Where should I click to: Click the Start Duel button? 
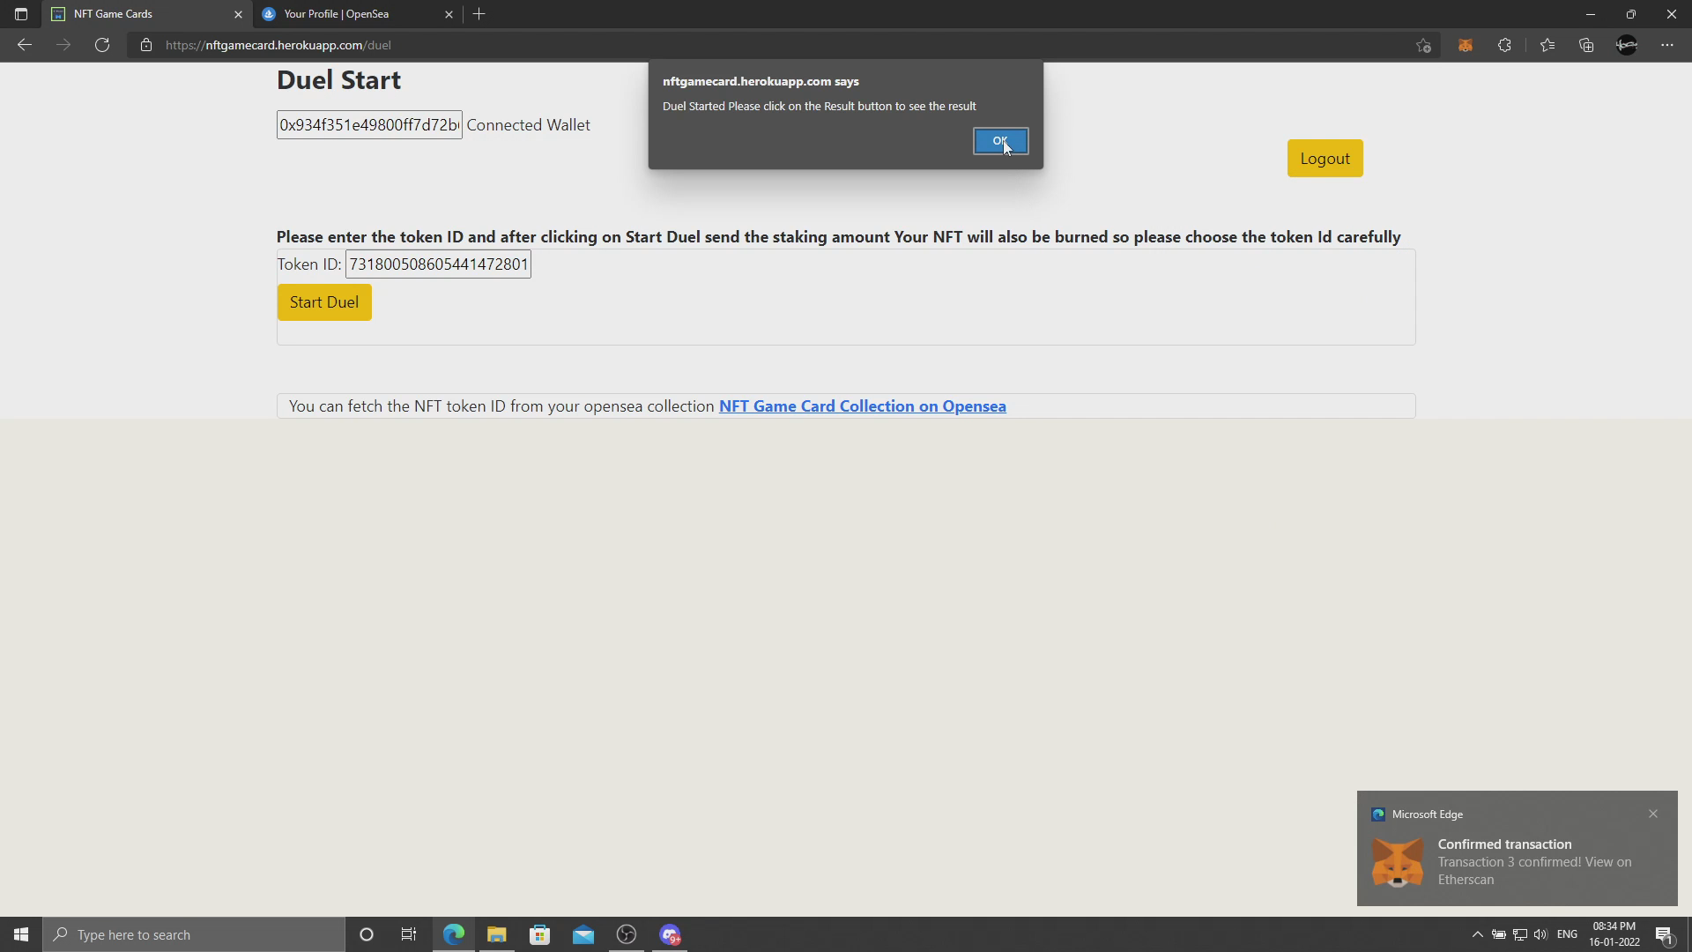pyautogui.click(x=324, y=302)
